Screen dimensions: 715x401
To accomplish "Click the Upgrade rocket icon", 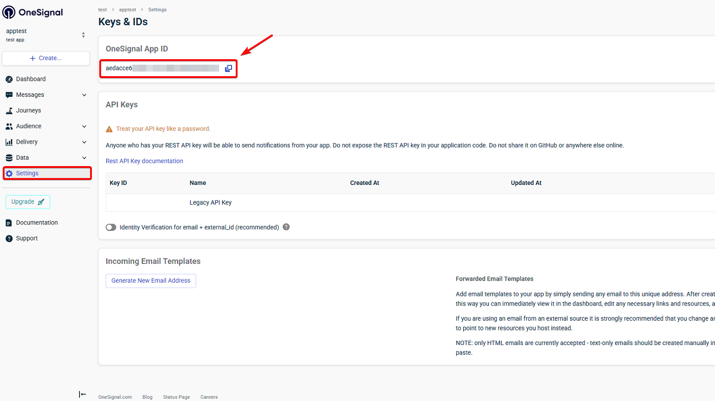I will (x=41, y=202).
